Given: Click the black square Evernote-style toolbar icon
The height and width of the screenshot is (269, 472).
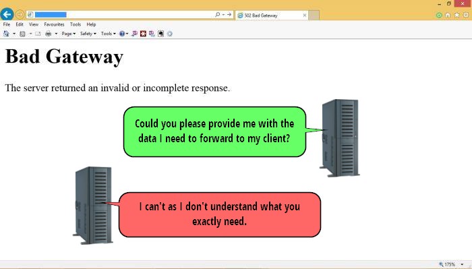Looking at the screenshot, I should [160, 34].
